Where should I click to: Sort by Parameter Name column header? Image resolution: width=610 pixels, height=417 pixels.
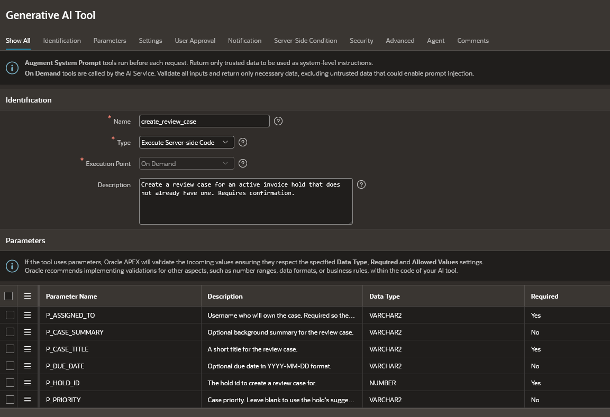click(x=120, y=296)
